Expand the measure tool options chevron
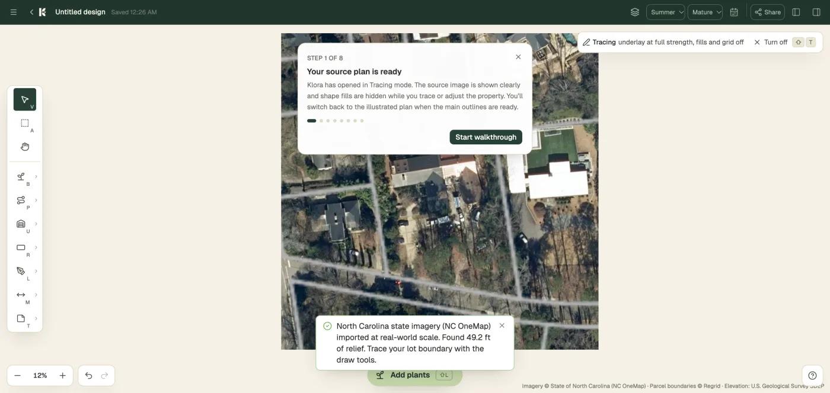The image size is (830, 393). pos(36,295)
